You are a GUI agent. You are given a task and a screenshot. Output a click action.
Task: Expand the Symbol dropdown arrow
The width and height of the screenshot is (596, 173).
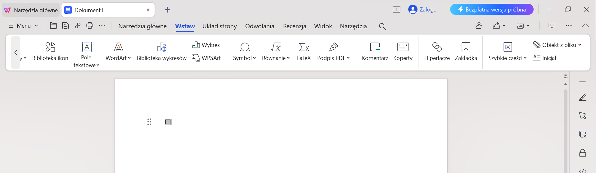(254, 58)
